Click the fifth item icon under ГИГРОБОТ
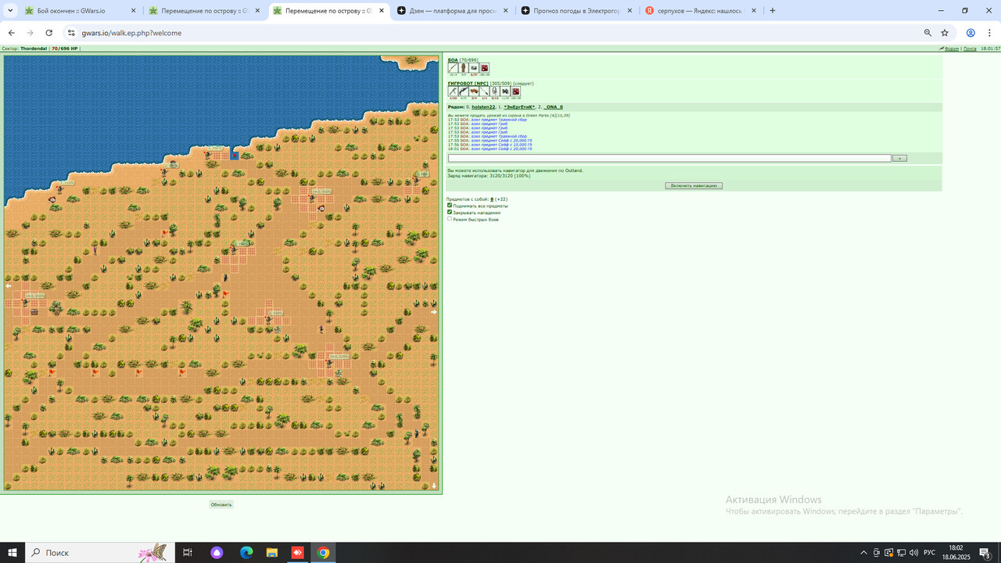 (x=494, y=91)
